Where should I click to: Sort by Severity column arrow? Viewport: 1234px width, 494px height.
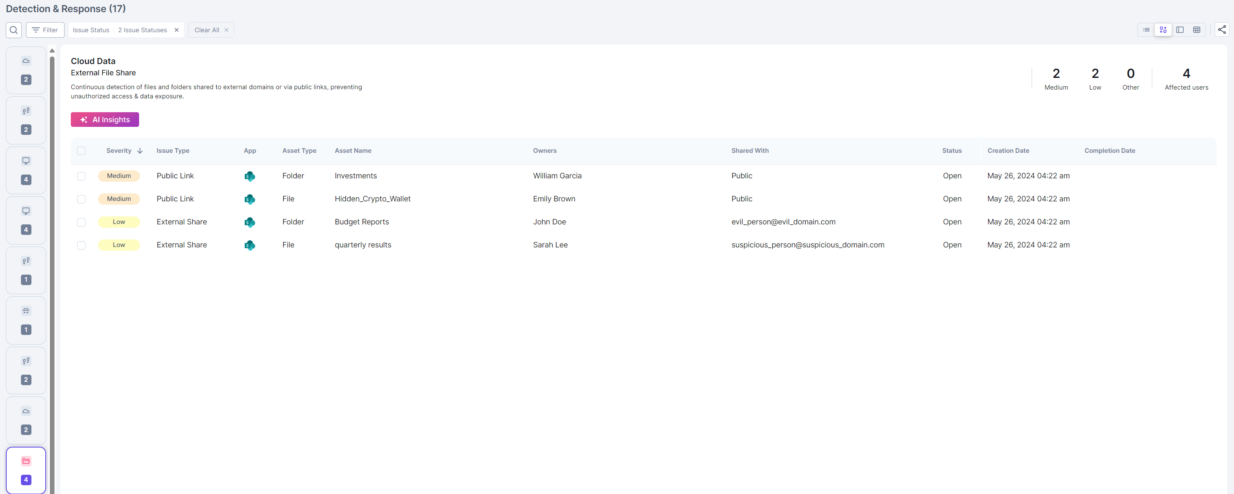point(140,151)
